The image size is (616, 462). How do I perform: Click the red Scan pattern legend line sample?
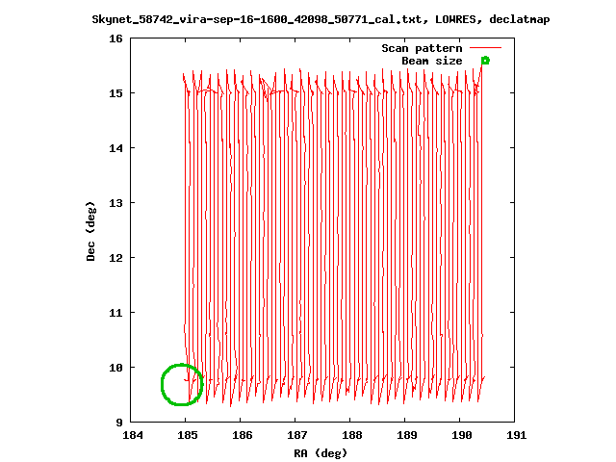[485, 48]
